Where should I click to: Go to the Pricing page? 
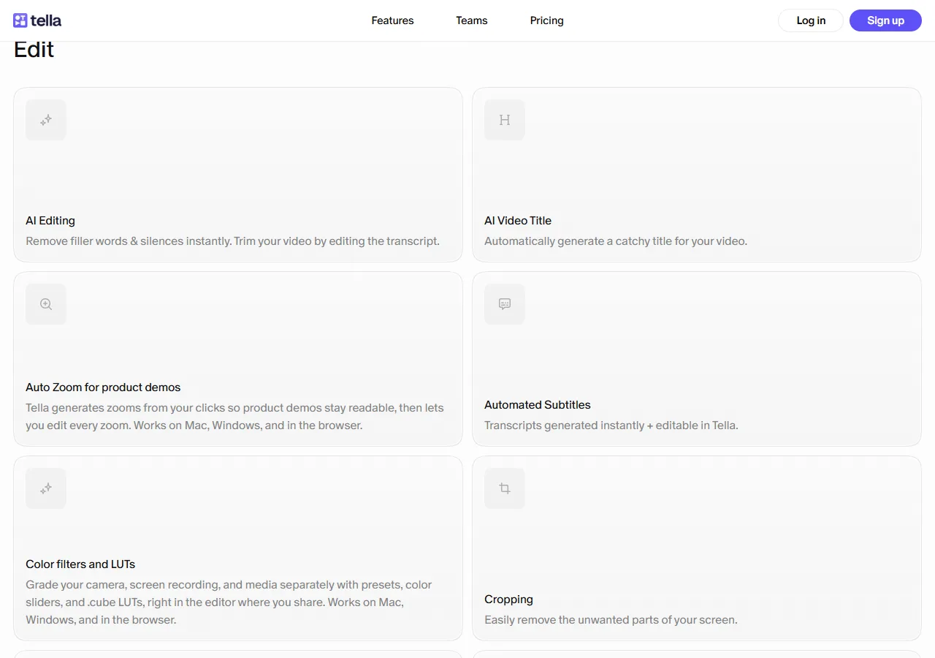(x=547, y=20)
